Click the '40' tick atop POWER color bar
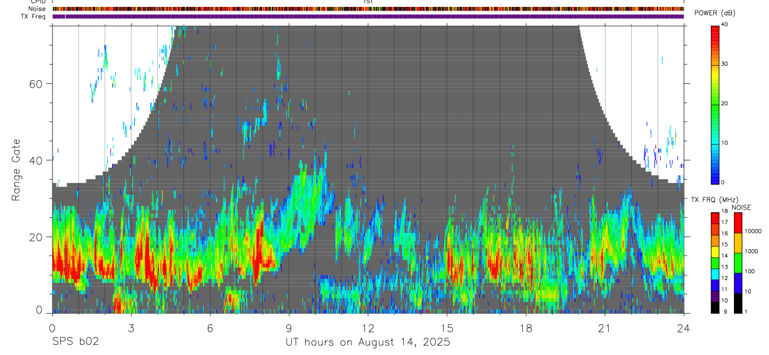 [725, 24]
